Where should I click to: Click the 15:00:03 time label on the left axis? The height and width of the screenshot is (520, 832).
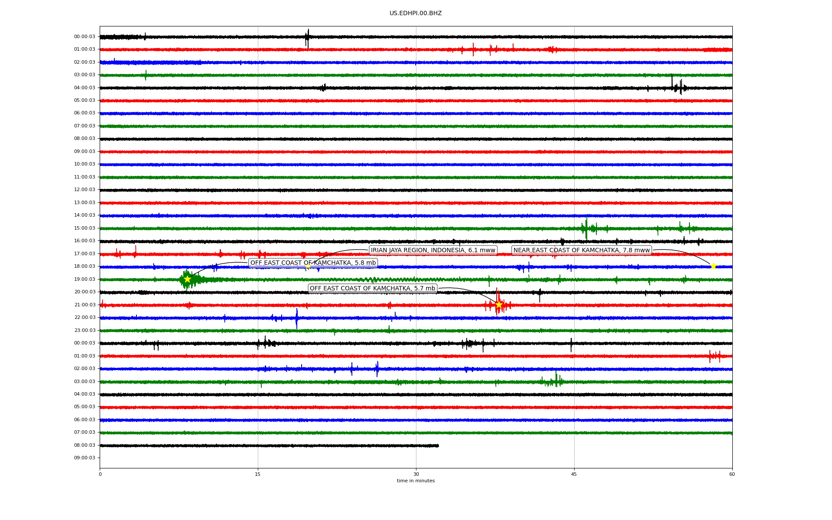pos(84,228)
